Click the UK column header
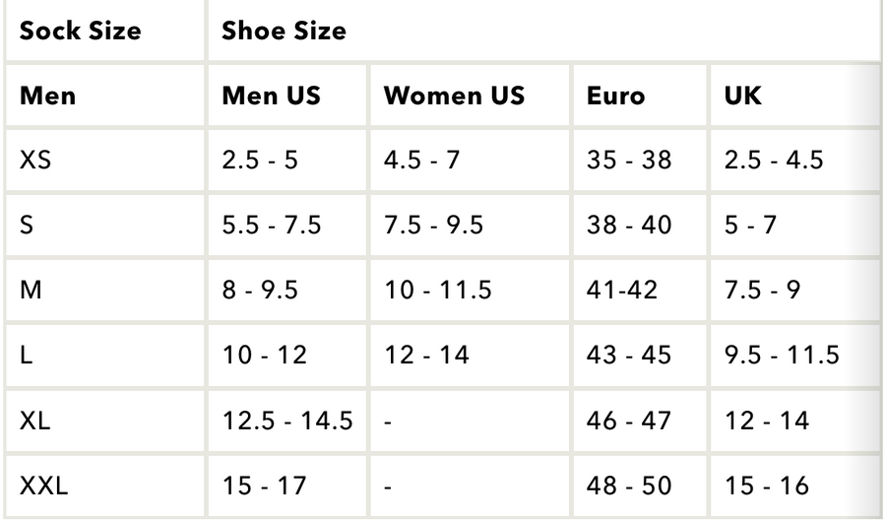The height and width of the screenshot is (520, 886). click(x=795, y=95)
